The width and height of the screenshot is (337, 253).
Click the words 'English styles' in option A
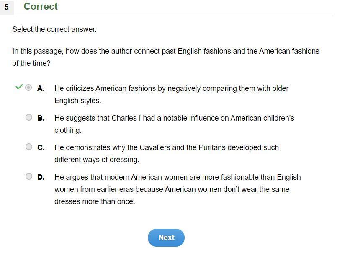(x=78, y=101)
